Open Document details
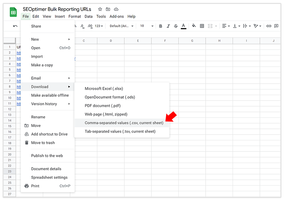The image size is (284, 201). (x=48, y=169)
